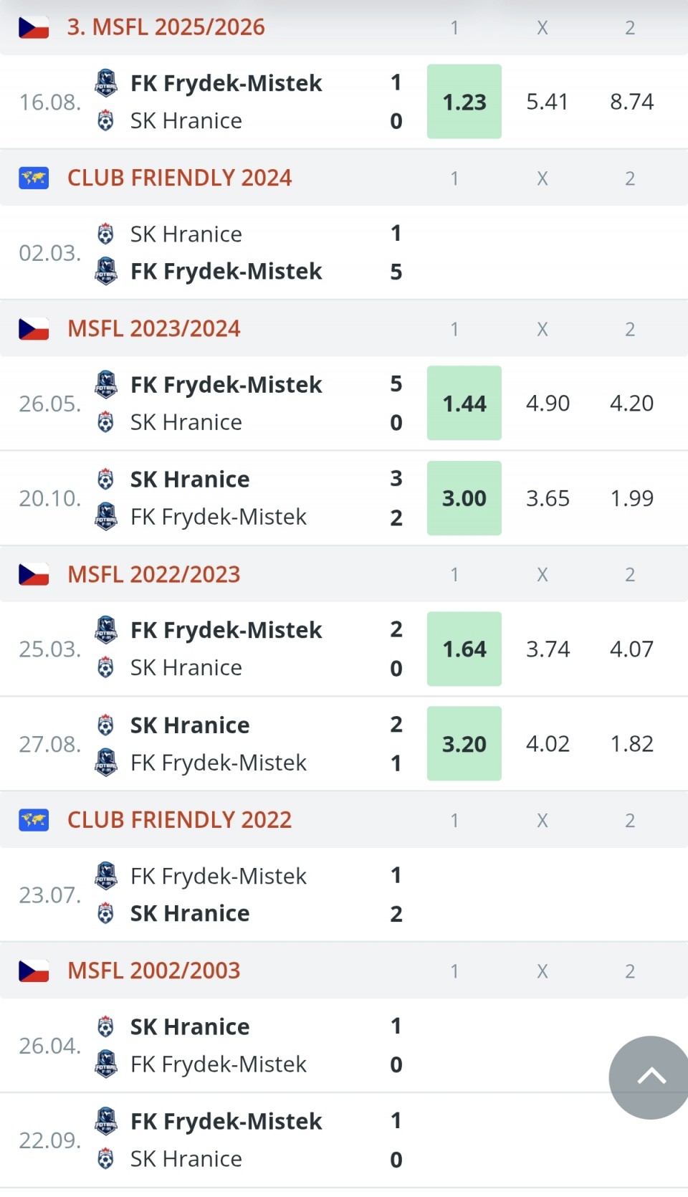Click SK Hranice crest in 02.03. match

[x=106, y=234]
